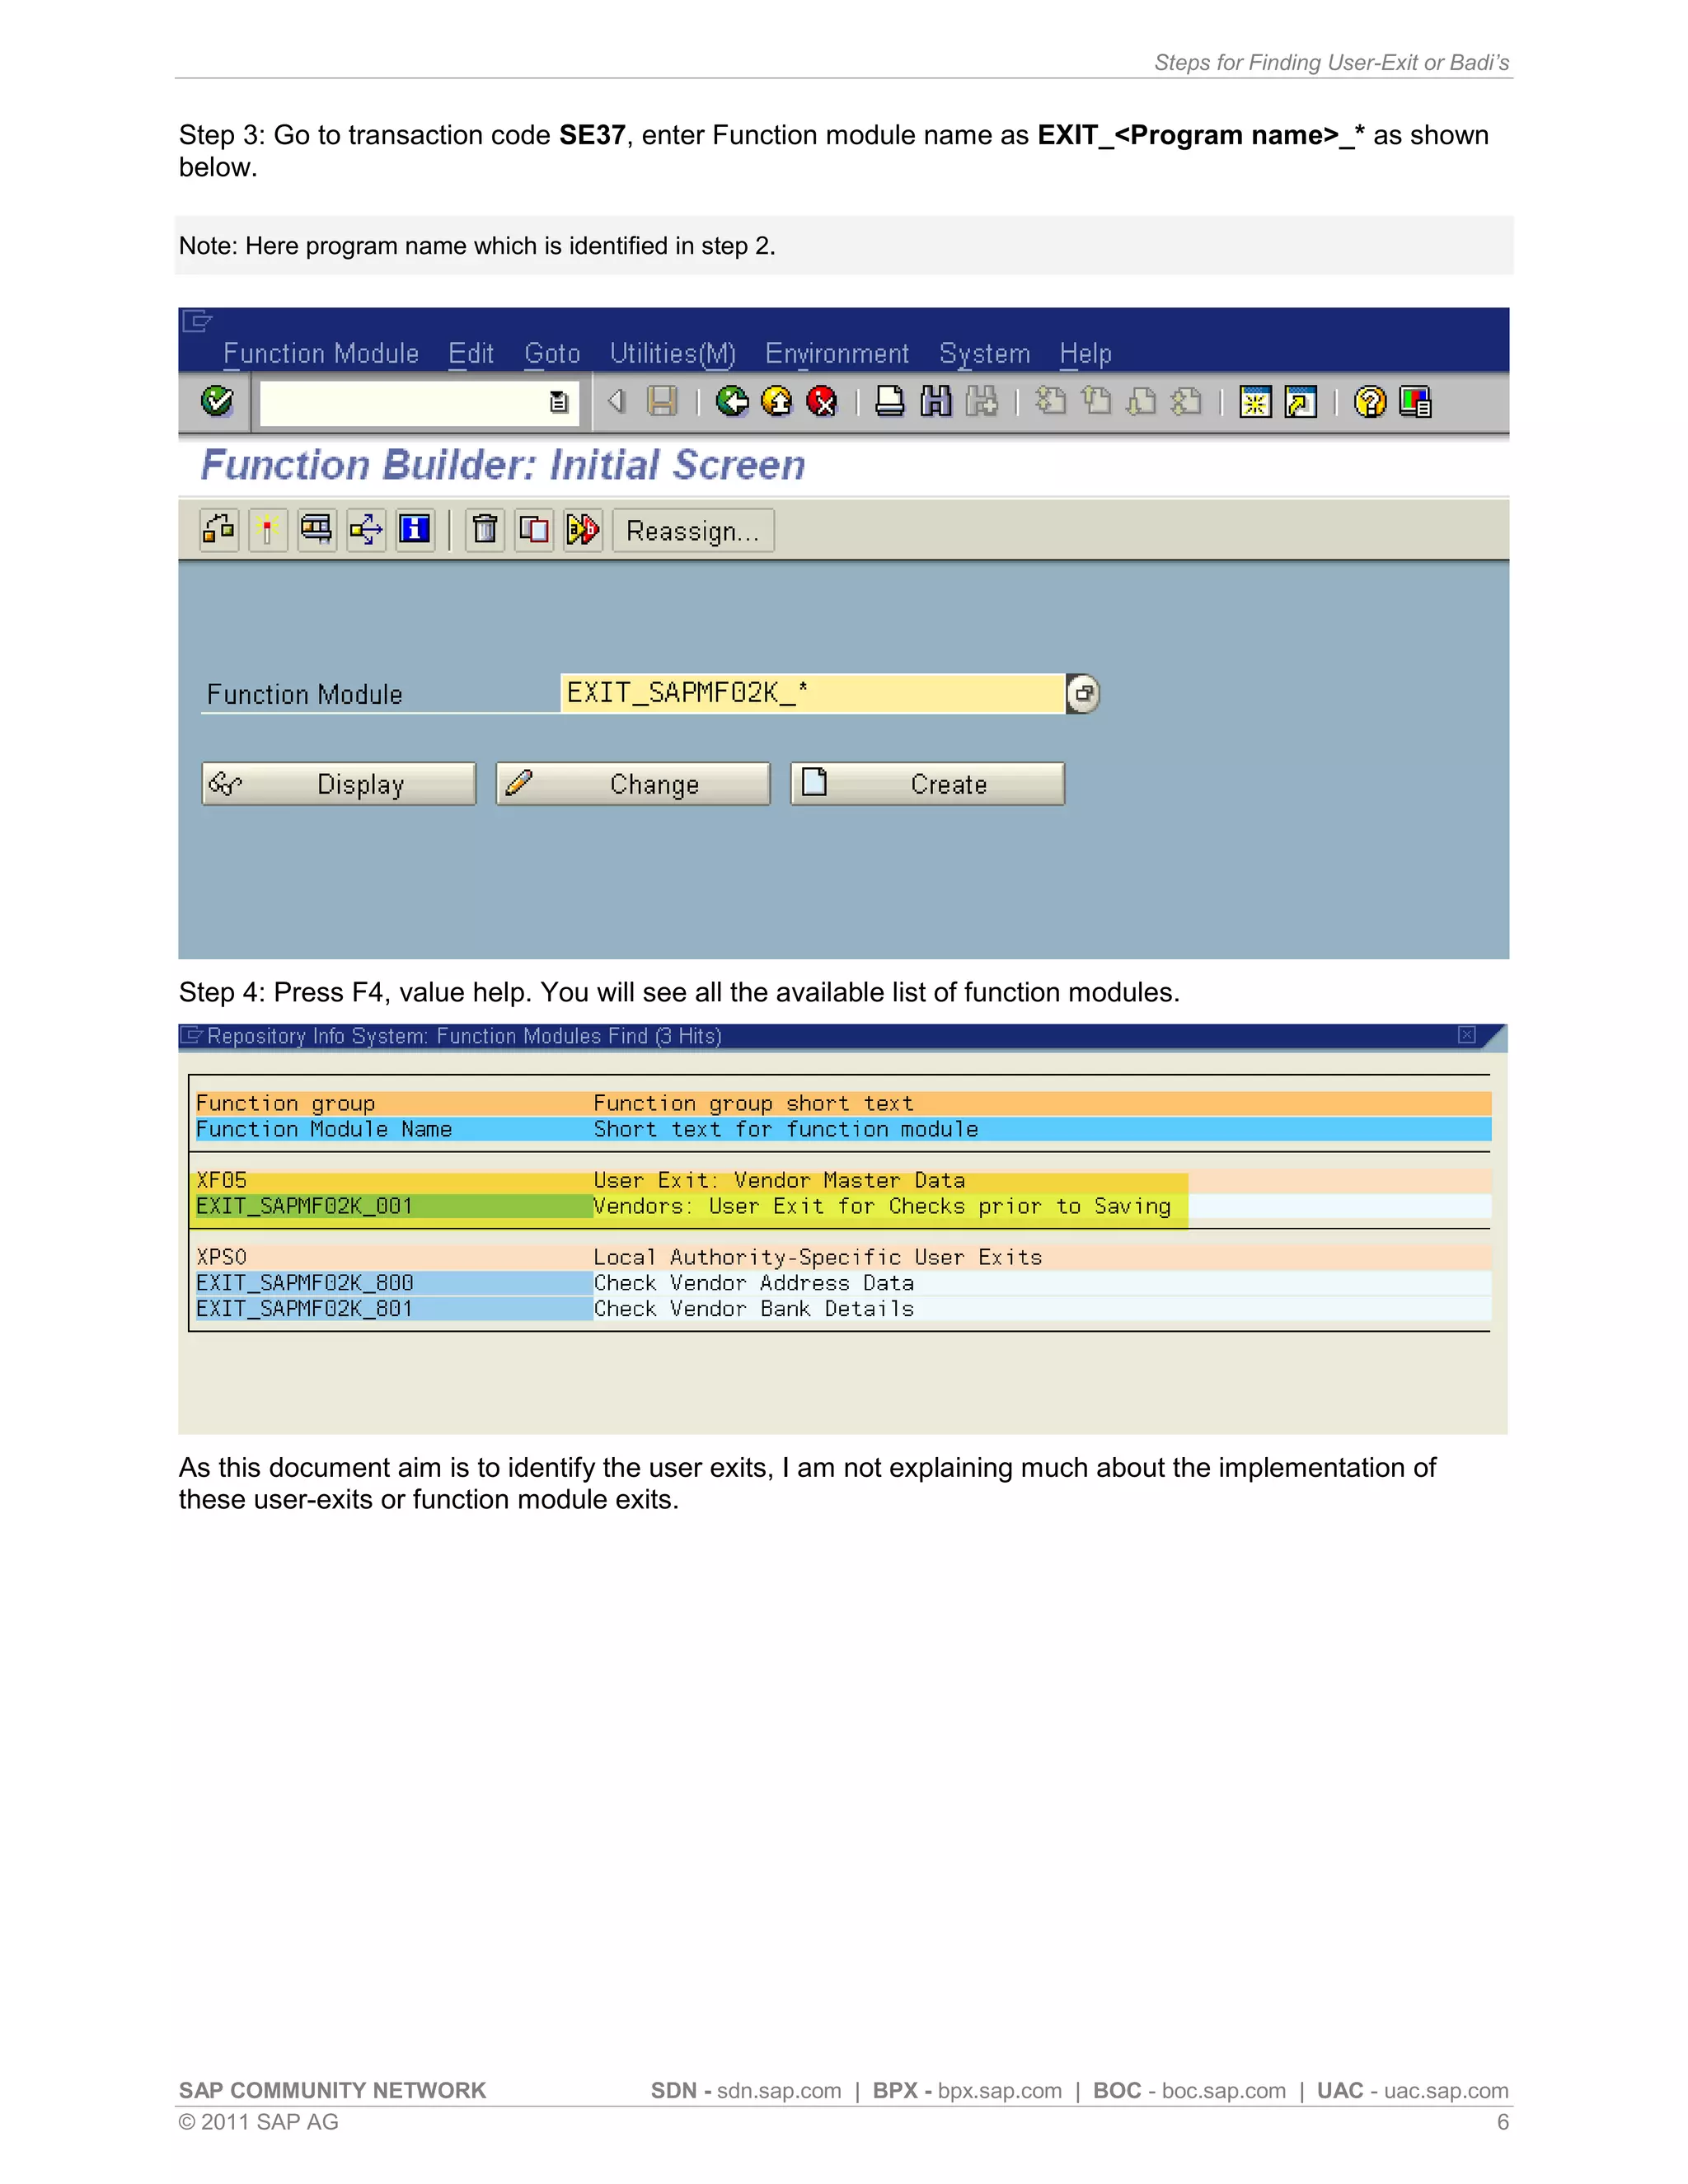Collapse the command field arrow

[616, 402]
